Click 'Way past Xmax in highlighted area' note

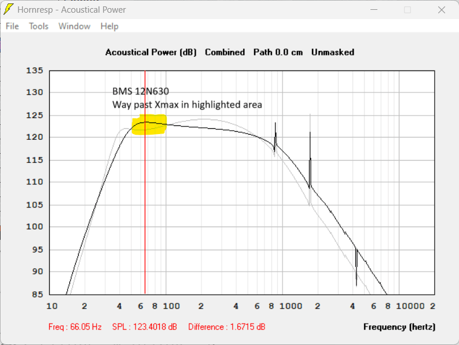(x=187, y=105)
